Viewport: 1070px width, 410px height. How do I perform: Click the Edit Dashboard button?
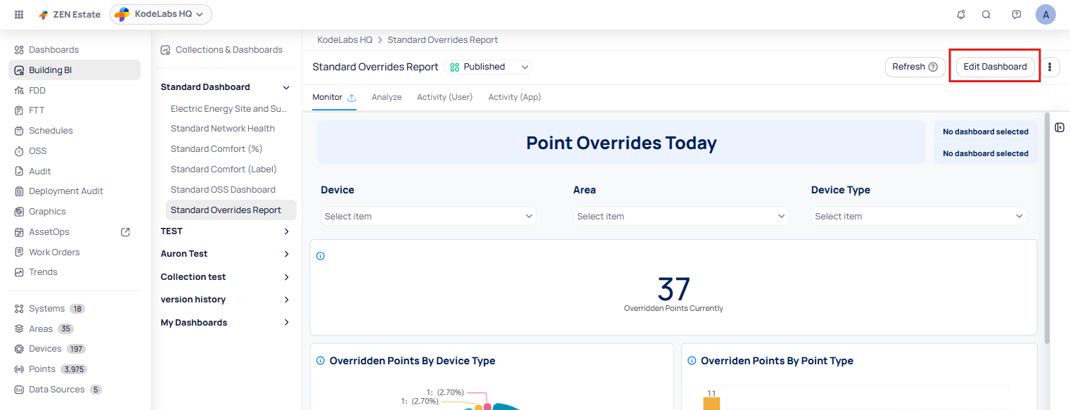[x=995, y=67]
